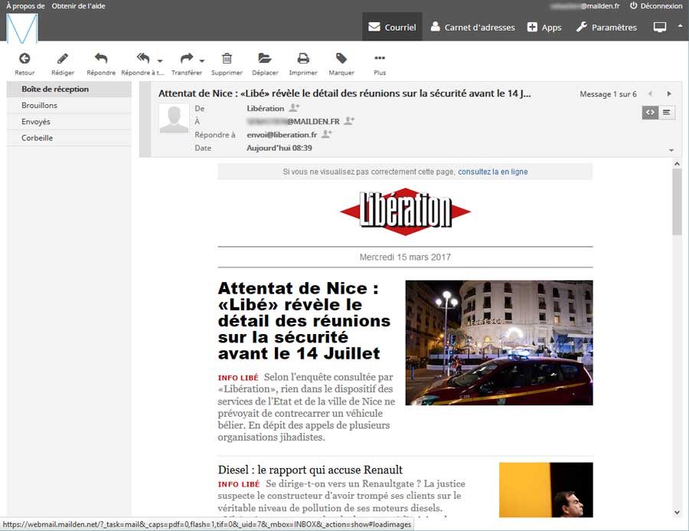Click the Retour back arrow icon

pos(24,58)
